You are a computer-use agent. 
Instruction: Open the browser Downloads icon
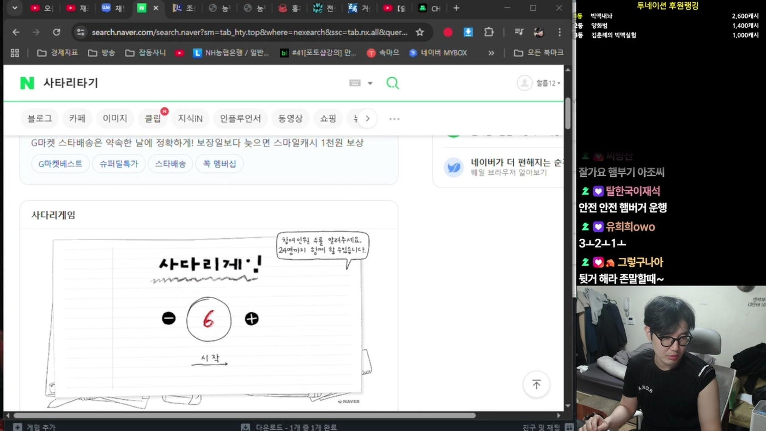[x=468, y=32]
